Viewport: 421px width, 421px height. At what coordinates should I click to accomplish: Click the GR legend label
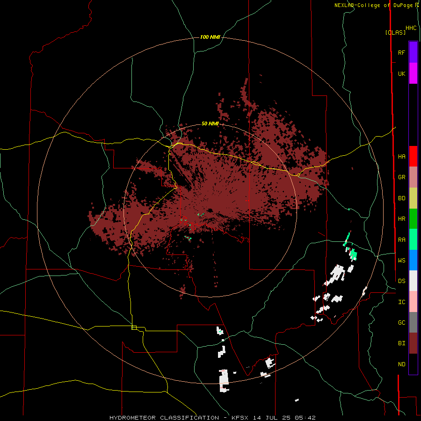(401, 177)
